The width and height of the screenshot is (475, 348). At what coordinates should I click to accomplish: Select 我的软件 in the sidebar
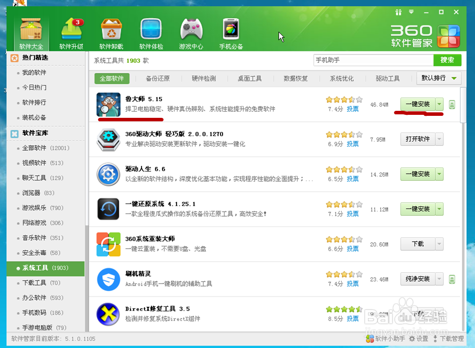point(34,72)
